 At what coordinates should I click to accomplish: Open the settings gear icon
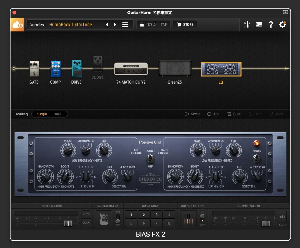coord(283,25)
